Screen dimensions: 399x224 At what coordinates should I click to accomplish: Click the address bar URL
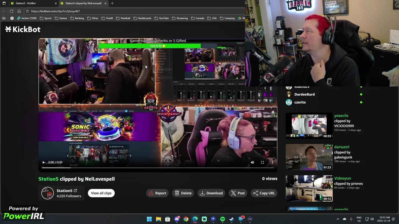coord(55,11)
